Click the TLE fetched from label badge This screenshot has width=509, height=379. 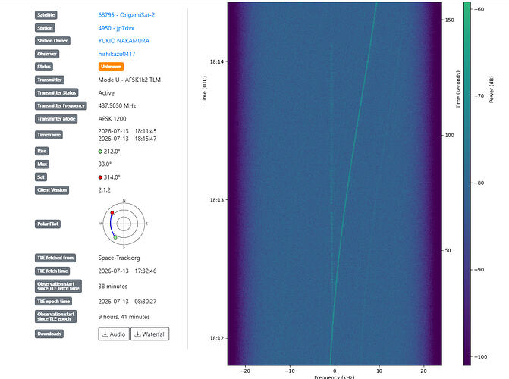pos(55,258)
